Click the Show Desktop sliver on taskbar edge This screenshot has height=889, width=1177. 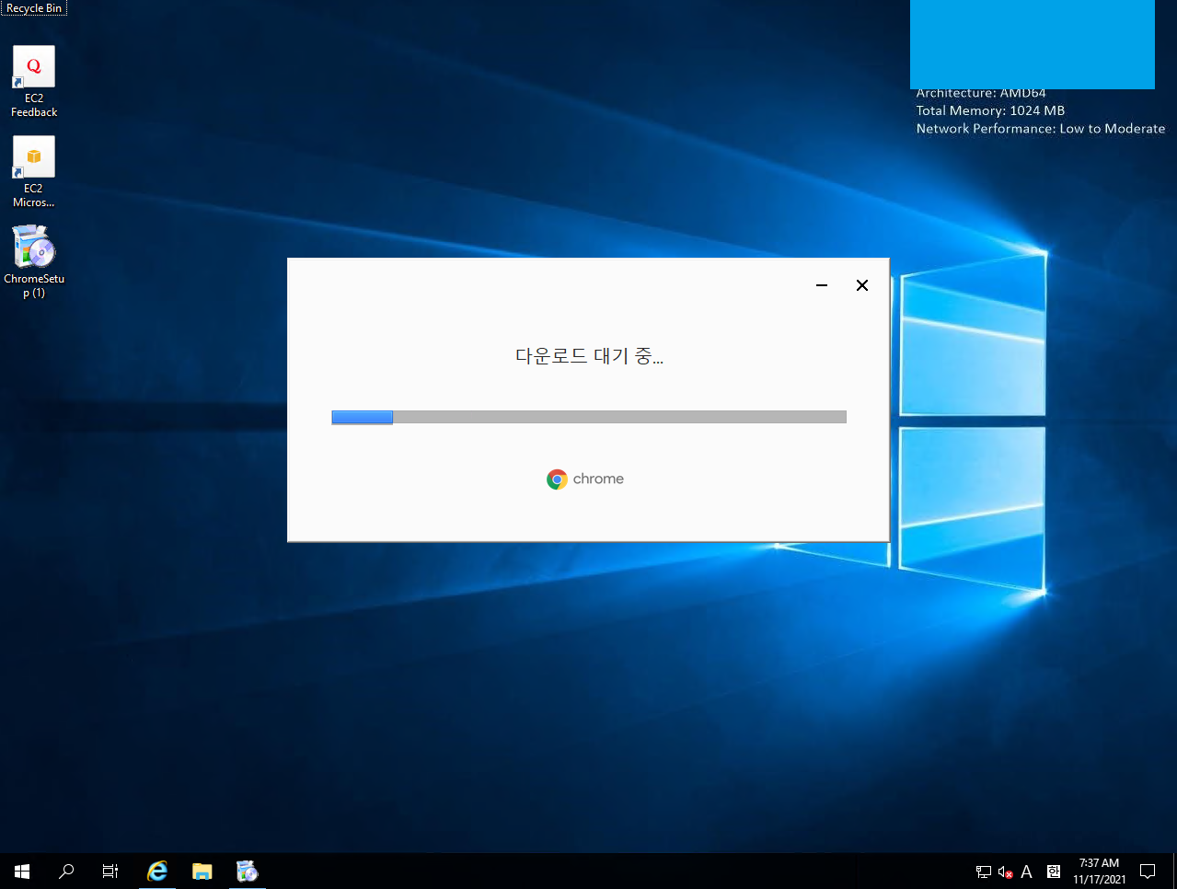pyautogui.click(x=1174, y=871)
